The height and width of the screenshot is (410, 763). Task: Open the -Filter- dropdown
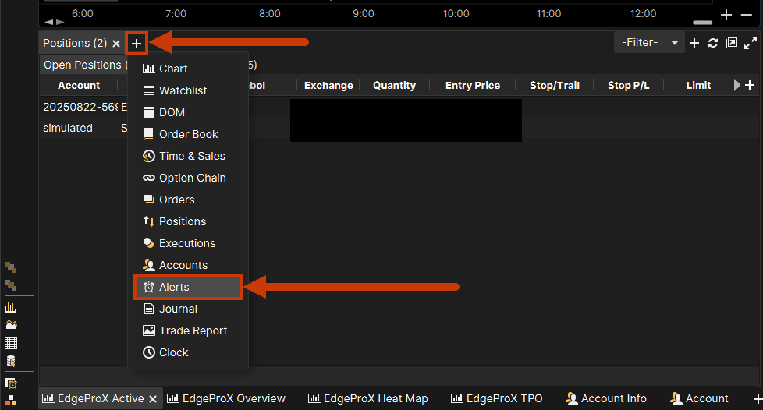(x=649, y=43)
